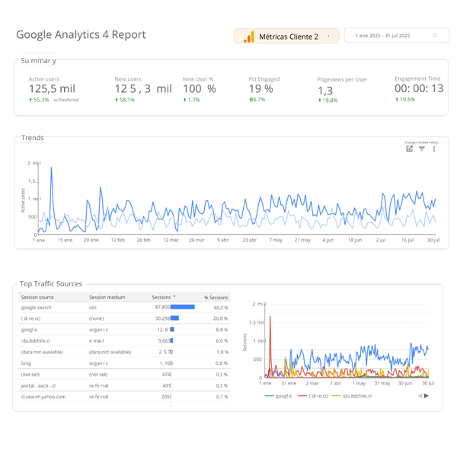457x457 pixels.
Task: Click the Engagement Time scorecard
Action: point(418,88)
